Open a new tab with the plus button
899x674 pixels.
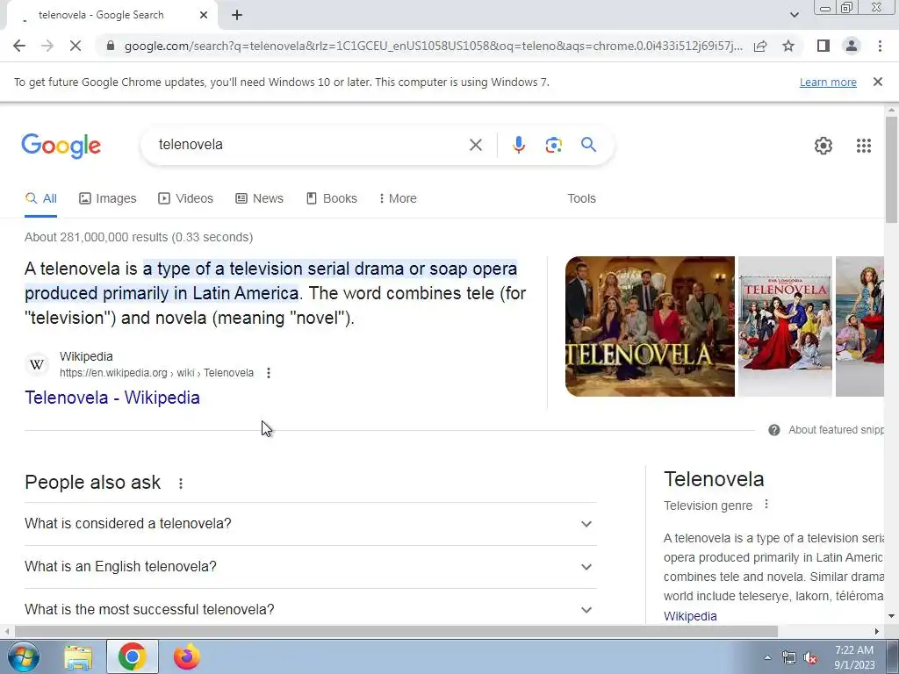tap(237, 16)
